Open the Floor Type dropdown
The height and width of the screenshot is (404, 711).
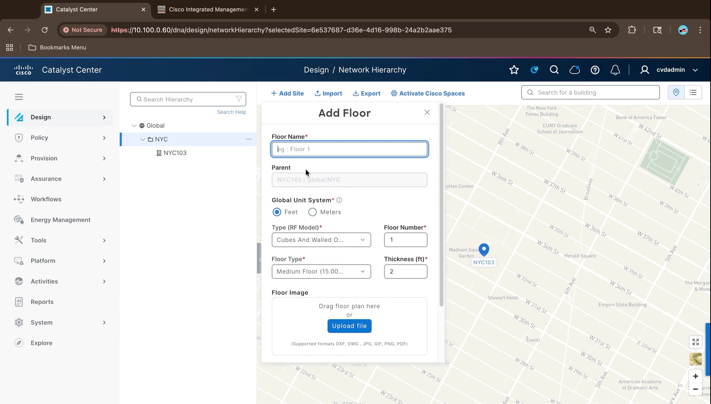pyautogui.click(x=321, y=272)
